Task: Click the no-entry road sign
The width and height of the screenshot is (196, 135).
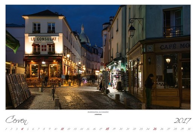Action: (x=102, y=64)
